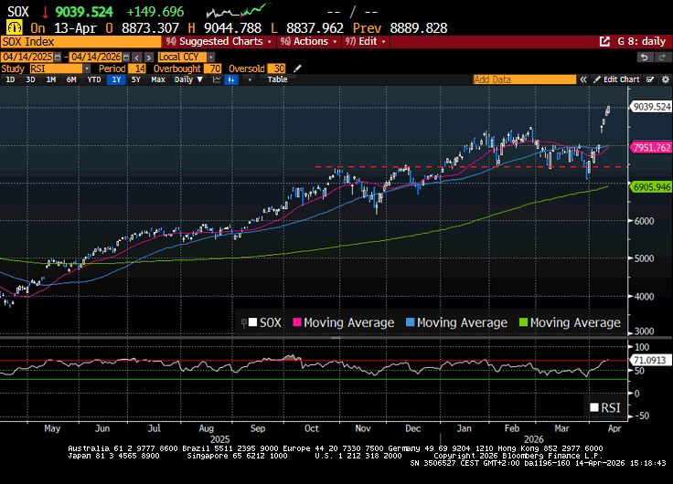Select the candlestick chart type icon
This screenshot has height=484, width=673.
click(x=230, y=79)
